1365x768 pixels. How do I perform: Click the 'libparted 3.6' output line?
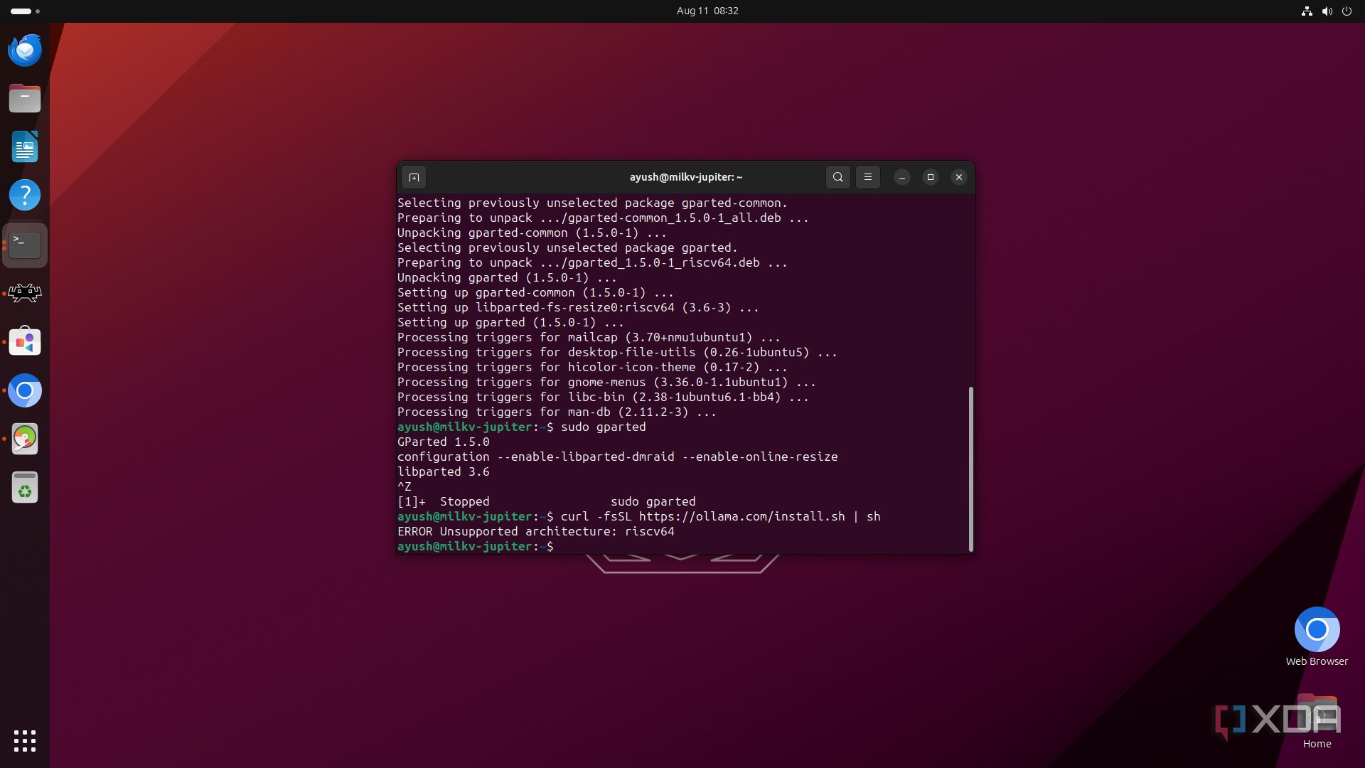443,471
